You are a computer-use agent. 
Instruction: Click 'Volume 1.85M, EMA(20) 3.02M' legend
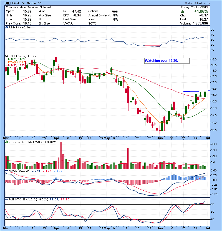(x=32, y=142)
